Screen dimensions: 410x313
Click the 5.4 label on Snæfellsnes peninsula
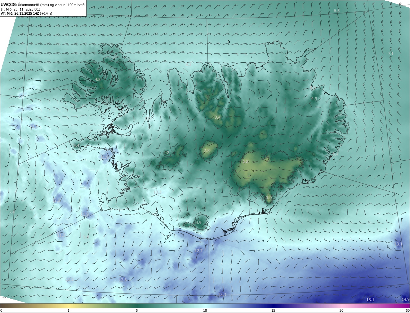pos(76,146)
